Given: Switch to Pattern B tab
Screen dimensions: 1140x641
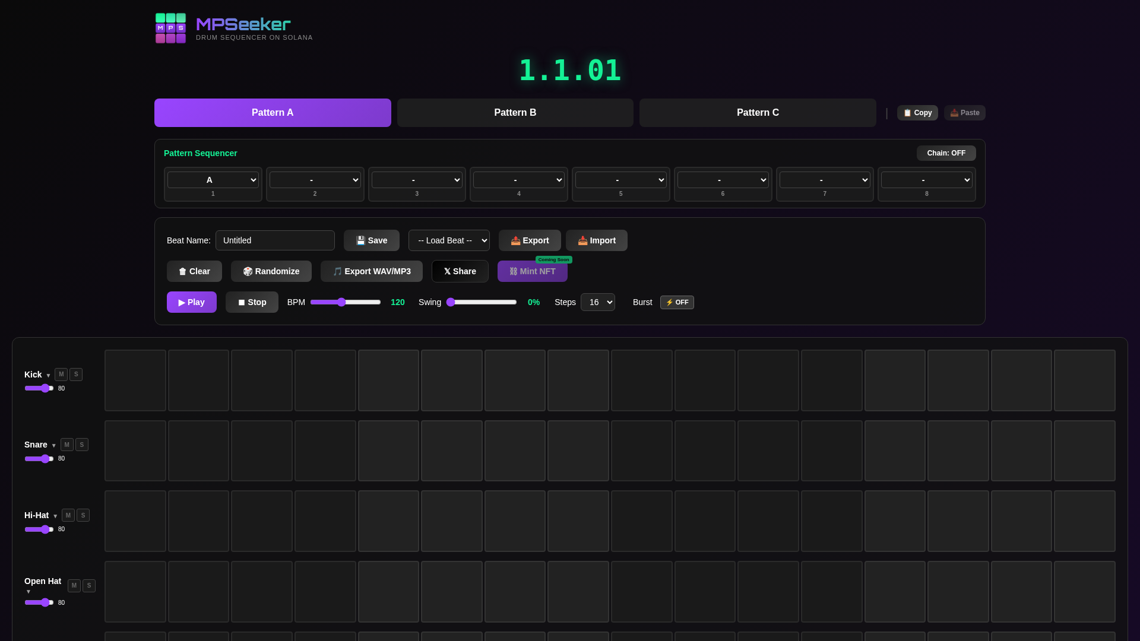Looking at the screenshot, I should click(x=515, y=113).
